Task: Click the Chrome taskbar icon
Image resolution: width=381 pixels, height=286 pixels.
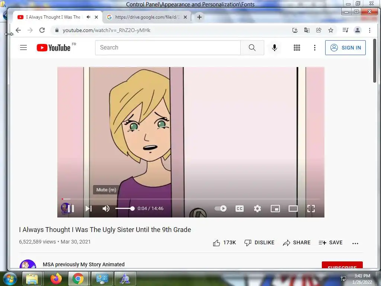Action: (78, 279)
